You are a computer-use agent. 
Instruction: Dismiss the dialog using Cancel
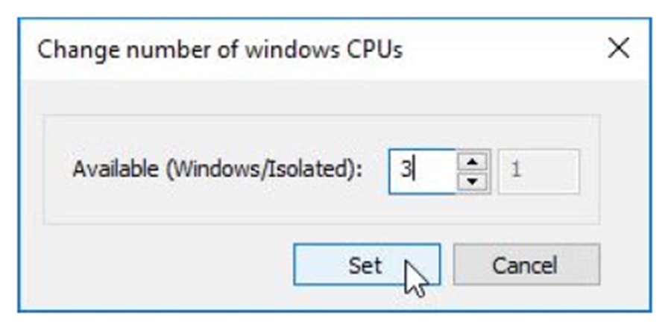(x=526, y=264)
